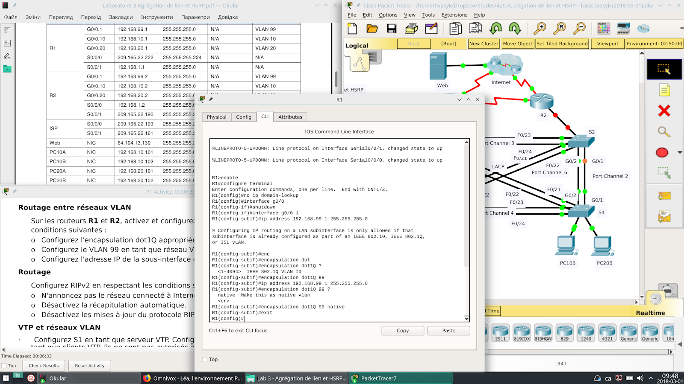The height and width of the screenshot is (384, 684).
Task: Click Set Tiled Background button
Action: pyautogui.click(x=562, y=44)
